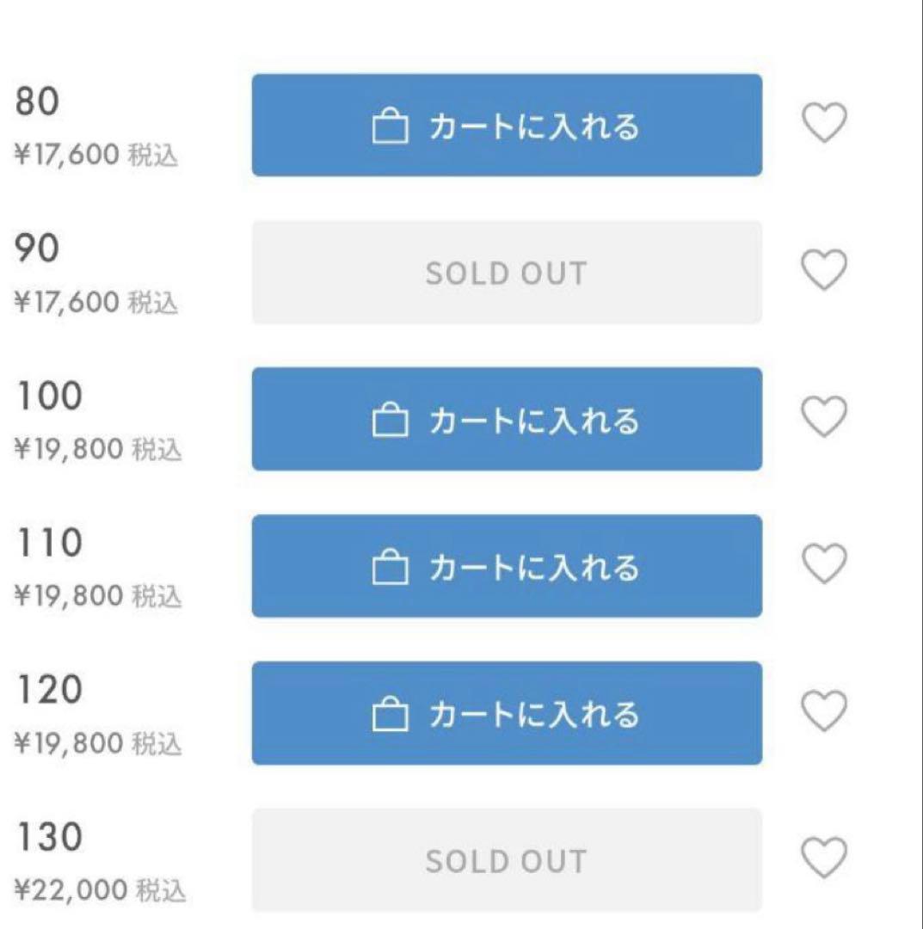The height and width of the screenshot is (929, 923).
Task: Select the size 80 label
Action: (37, 102)
